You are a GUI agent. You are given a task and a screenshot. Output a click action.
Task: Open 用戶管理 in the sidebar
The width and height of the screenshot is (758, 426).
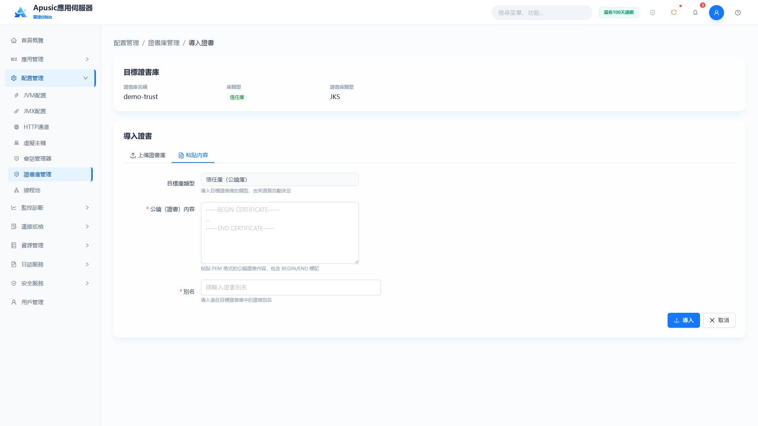[x=50, y=302]
